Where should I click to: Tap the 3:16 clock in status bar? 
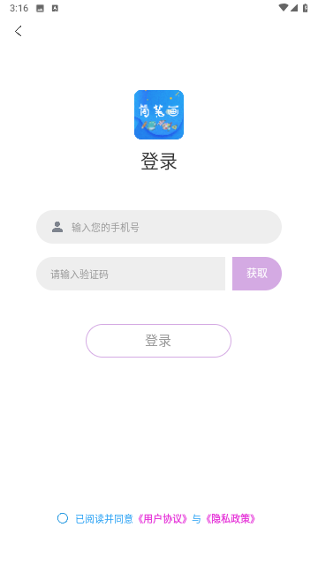[x=19, y=8]
